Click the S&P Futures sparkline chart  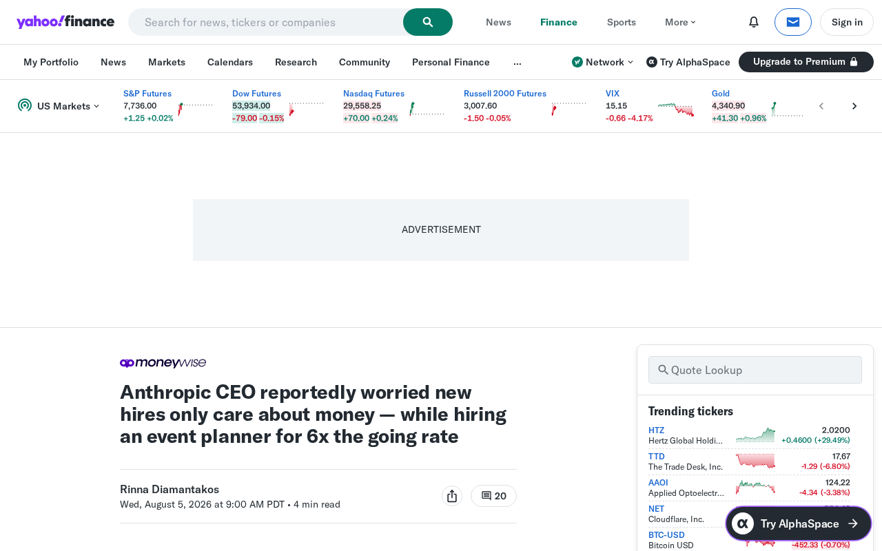tap(196, 109)
